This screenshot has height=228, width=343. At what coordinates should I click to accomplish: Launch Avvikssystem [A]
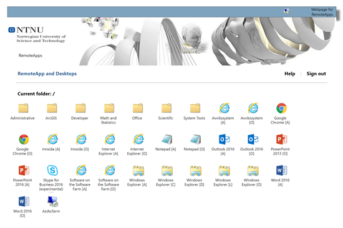(x=223, y=113)
